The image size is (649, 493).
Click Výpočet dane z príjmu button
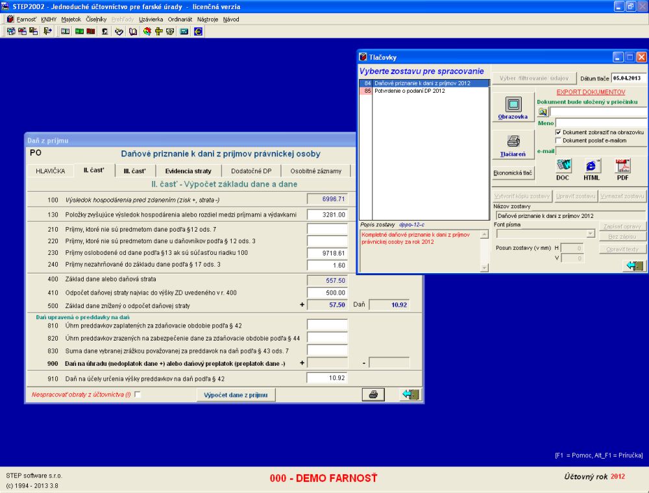(236, 395)
